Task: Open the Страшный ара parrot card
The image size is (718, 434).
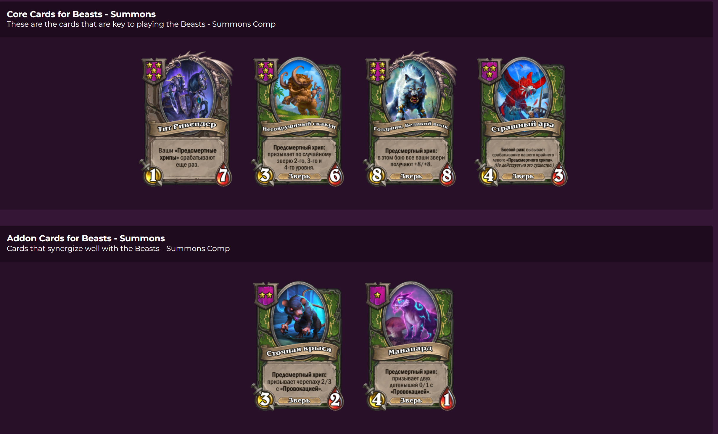Action: [522, 121]
